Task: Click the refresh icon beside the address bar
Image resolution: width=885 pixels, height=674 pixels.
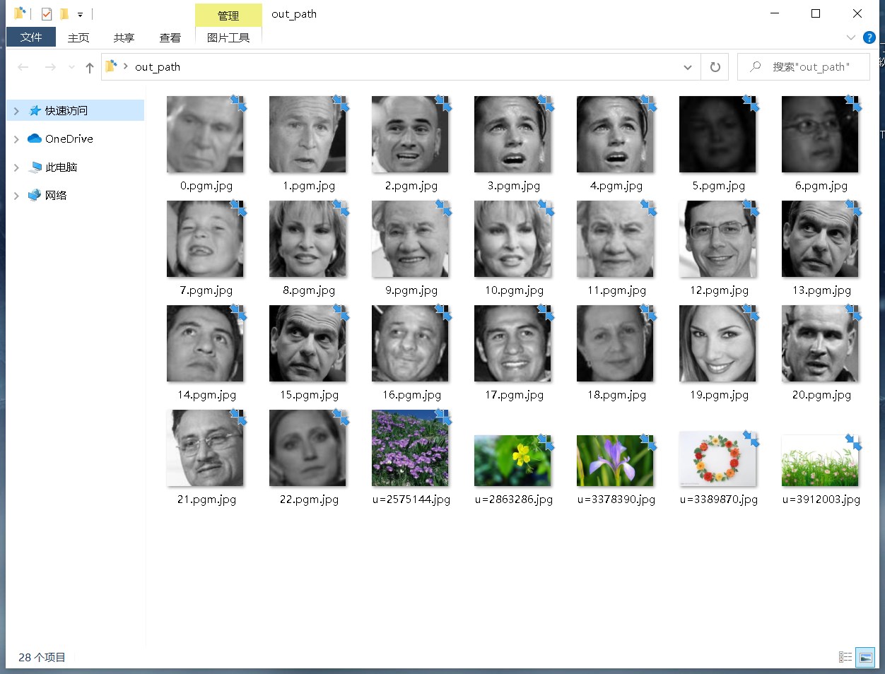Action: [x=714, y=66]
